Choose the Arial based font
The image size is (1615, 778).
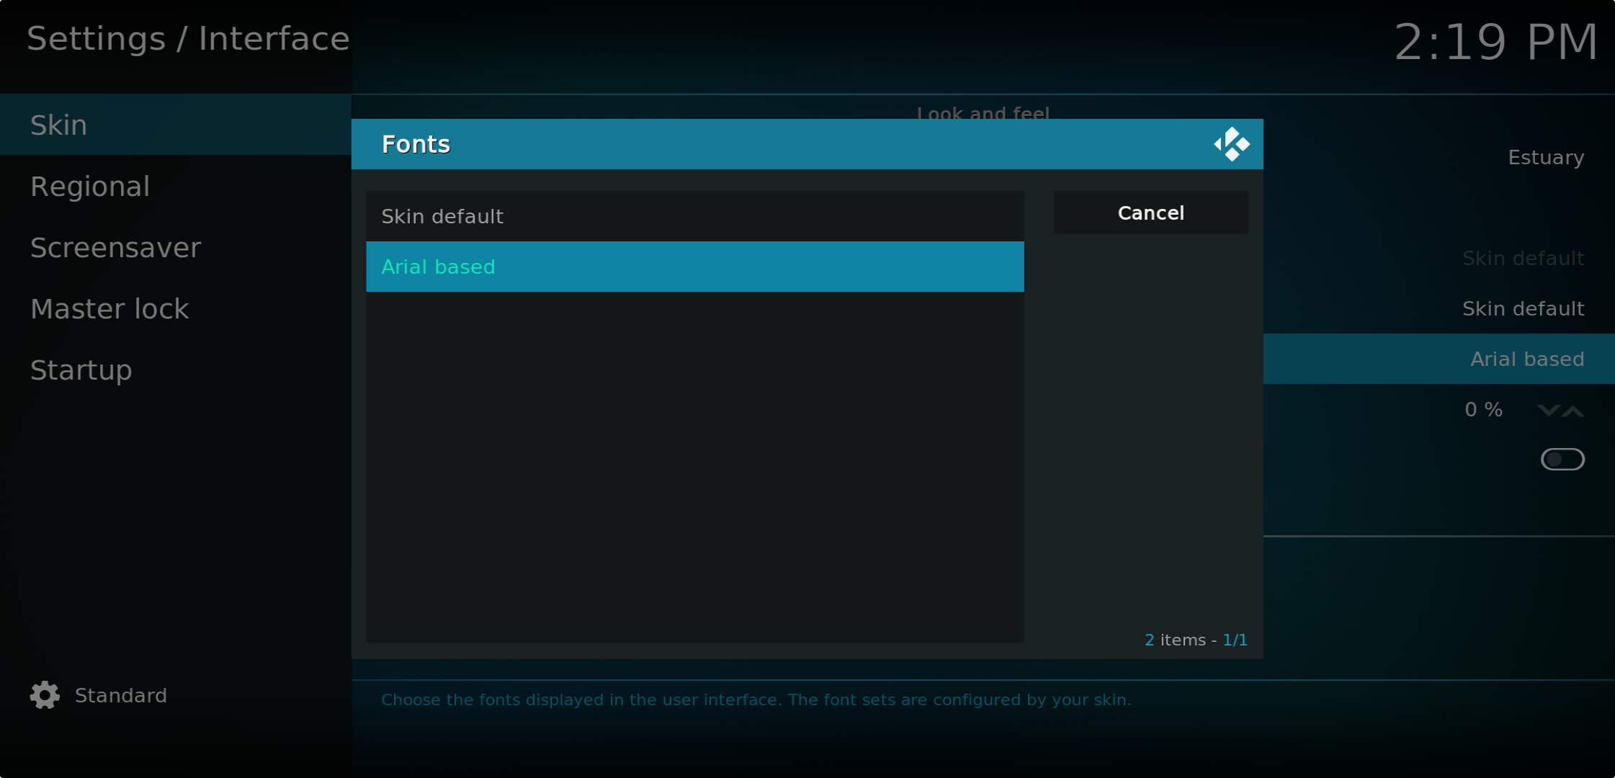coord(695,267)
